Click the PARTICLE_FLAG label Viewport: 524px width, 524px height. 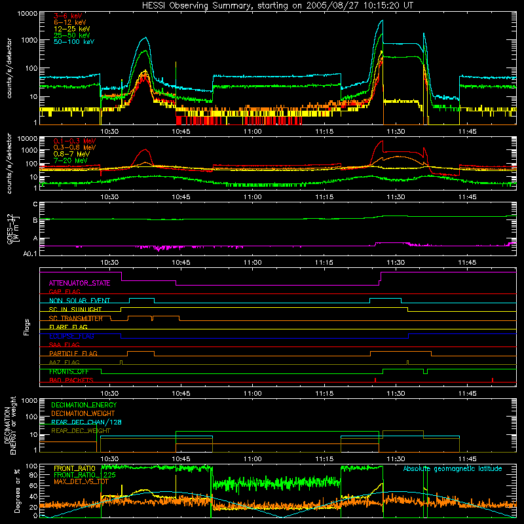(x=73, y=353)
